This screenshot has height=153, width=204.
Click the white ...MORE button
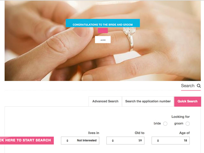click(103, 40)
